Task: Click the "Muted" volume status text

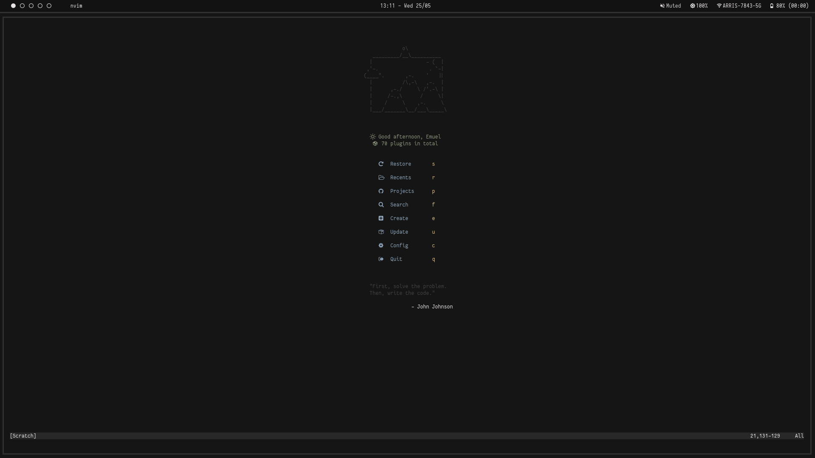Action: 674,6
